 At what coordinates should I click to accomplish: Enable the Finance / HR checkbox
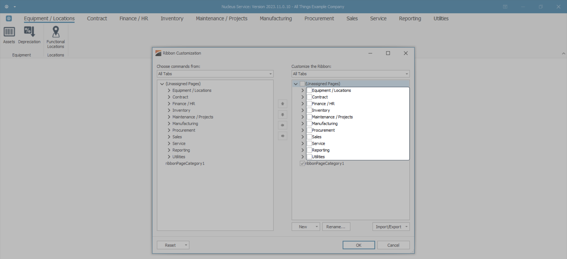[x=309, y=104]
